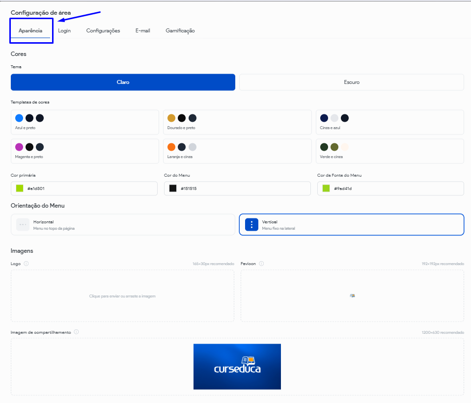The height and width of the screenshot is (403, 471).
Task: Choose Horizontal menu orientation option
Action: (123, 225)
